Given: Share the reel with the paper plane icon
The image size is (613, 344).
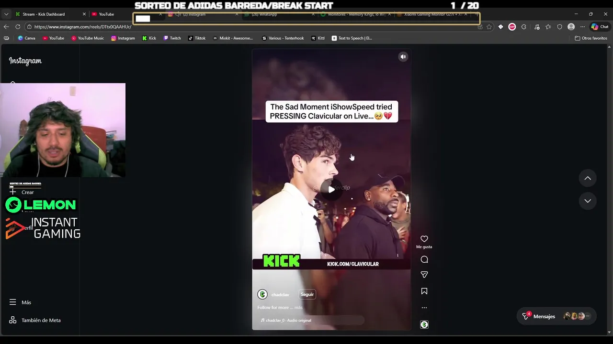Looking at the screenshot, I should click(424, 275).
